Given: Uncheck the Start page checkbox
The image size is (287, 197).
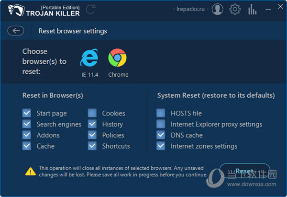Looking at the screenshot, I should point(27,113).
